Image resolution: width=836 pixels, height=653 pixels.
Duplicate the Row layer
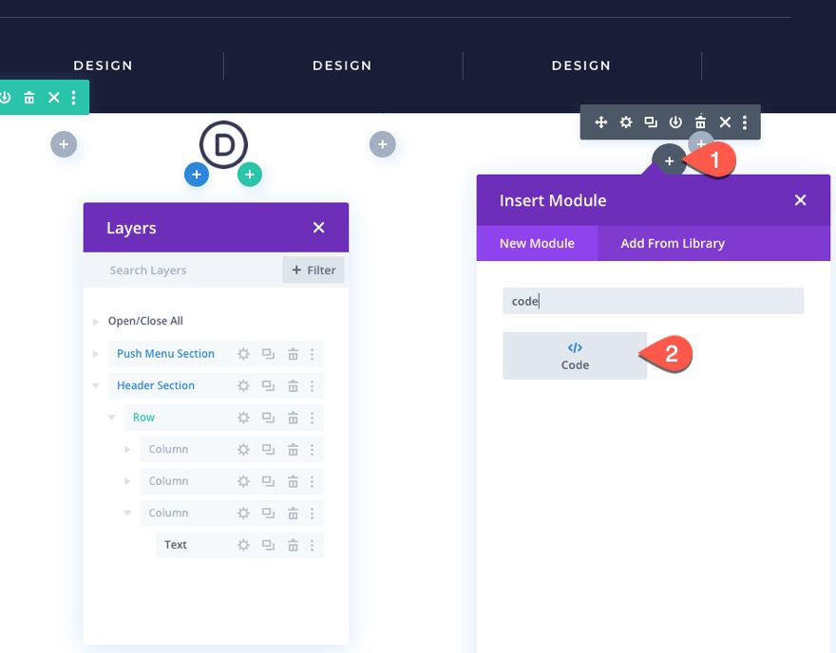tap(267, 417)
